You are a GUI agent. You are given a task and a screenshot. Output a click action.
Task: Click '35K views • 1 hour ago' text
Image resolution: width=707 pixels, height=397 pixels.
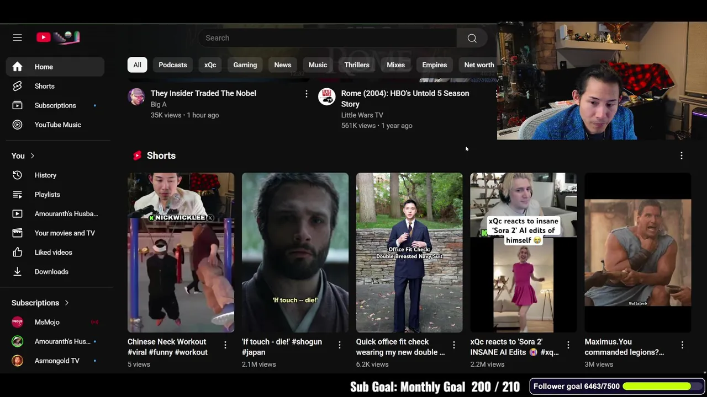pos(184,115)
